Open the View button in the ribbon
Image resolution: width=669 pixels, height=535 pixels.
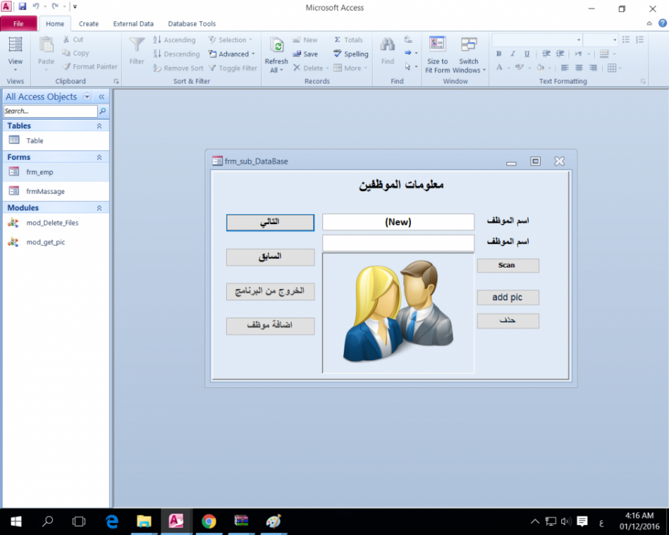(16, 54)
